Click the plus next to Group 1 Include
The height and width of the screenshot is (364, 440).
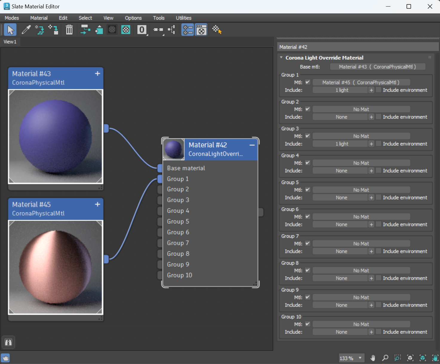(371, 90)
